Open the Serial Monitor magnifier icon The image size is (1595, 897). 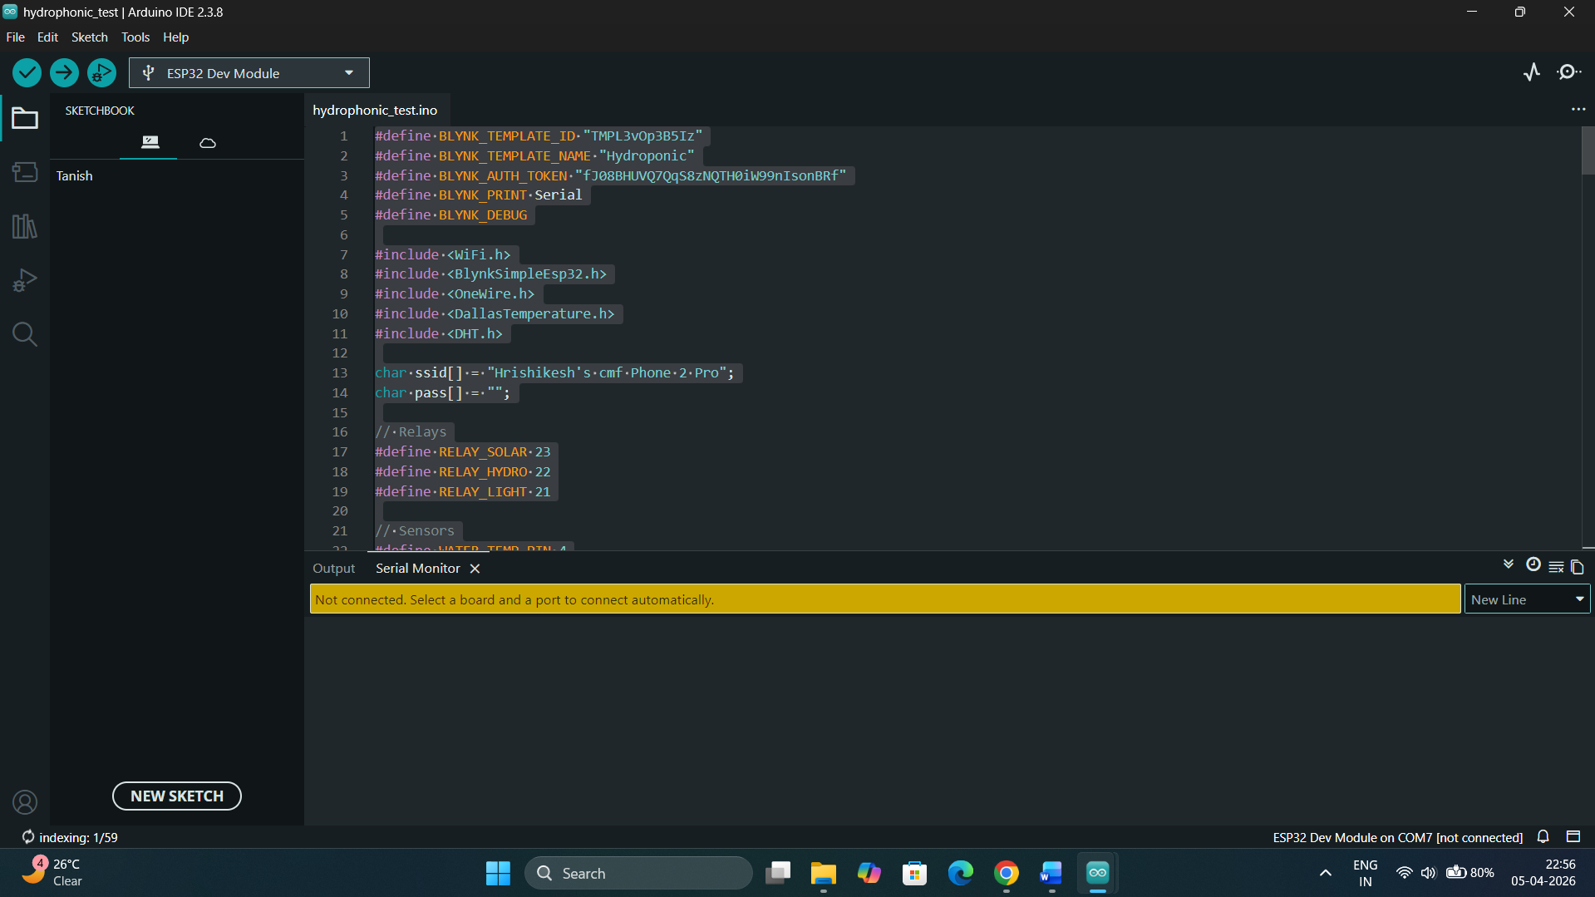click(x=1568, y=72)
